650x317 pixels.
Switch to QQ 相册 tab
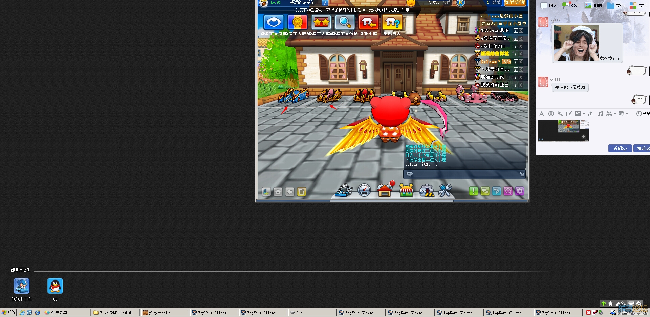click(593, 5)
